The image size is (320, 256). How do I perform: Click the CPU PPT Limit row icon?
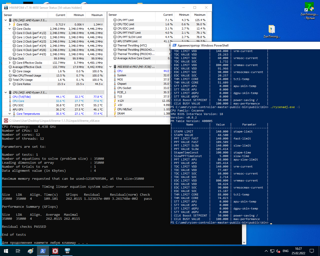tap(115, 20)
